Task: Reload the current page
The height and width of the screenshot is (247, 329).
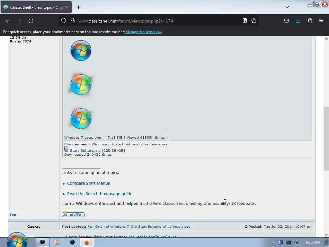Action: click(31, 21)
